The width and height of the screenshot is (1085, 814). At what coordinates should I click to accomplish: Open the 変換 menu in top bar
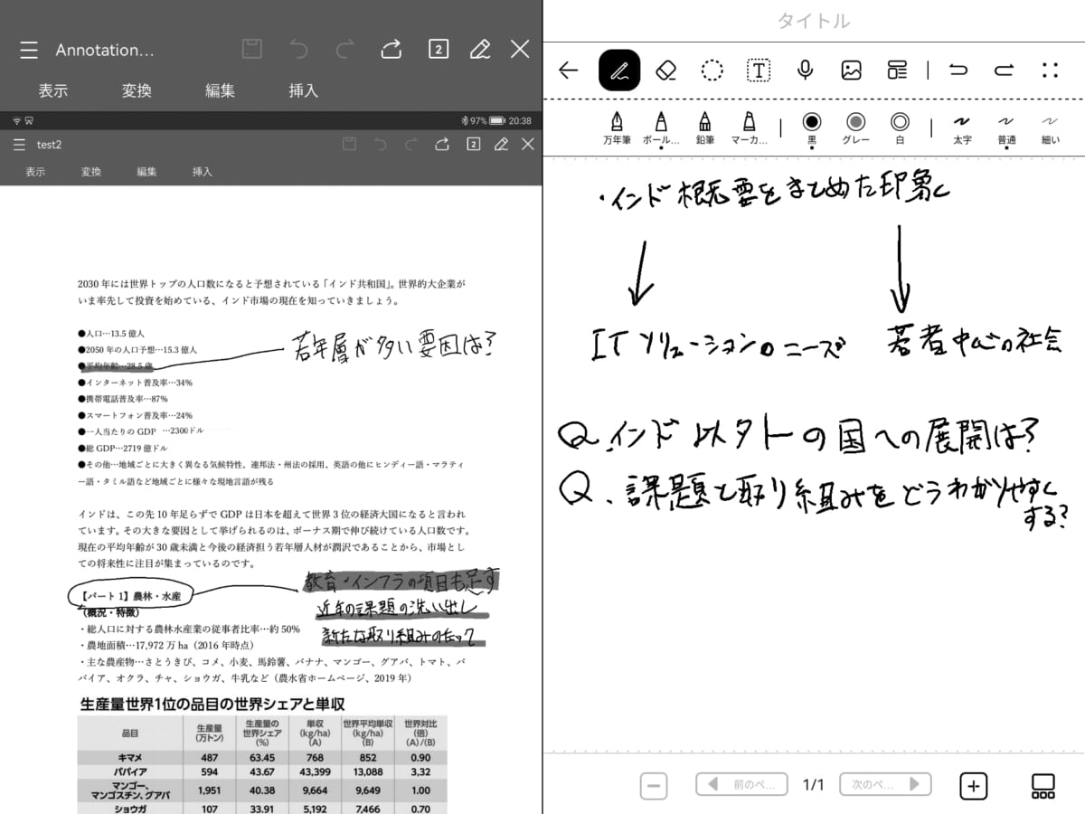point(137,90)
